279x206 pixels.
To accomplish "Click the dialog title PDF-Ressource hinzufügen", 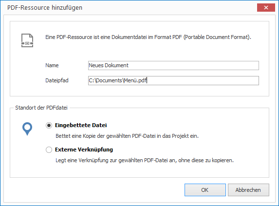I will click(45, 8).
